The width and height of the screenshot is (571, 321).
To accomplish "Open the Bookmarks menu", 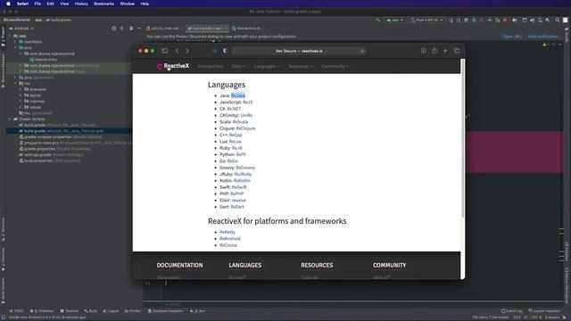I will [103, 4].
